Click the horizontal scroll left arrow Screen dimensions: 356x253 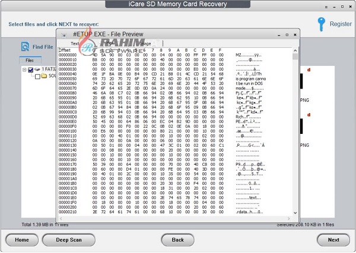(x=61, y=219)
